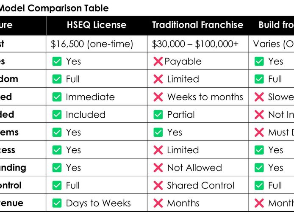The image size is (294, 221).
Task: Click the red X beside 'Slower' text
Action: [259, 97]
